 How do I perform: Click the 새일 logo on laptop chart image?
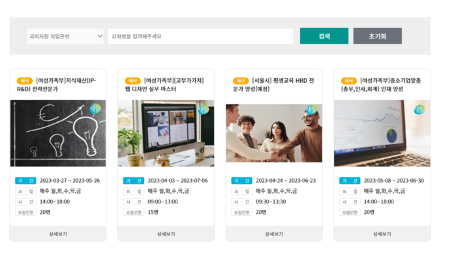pos(419,110)
